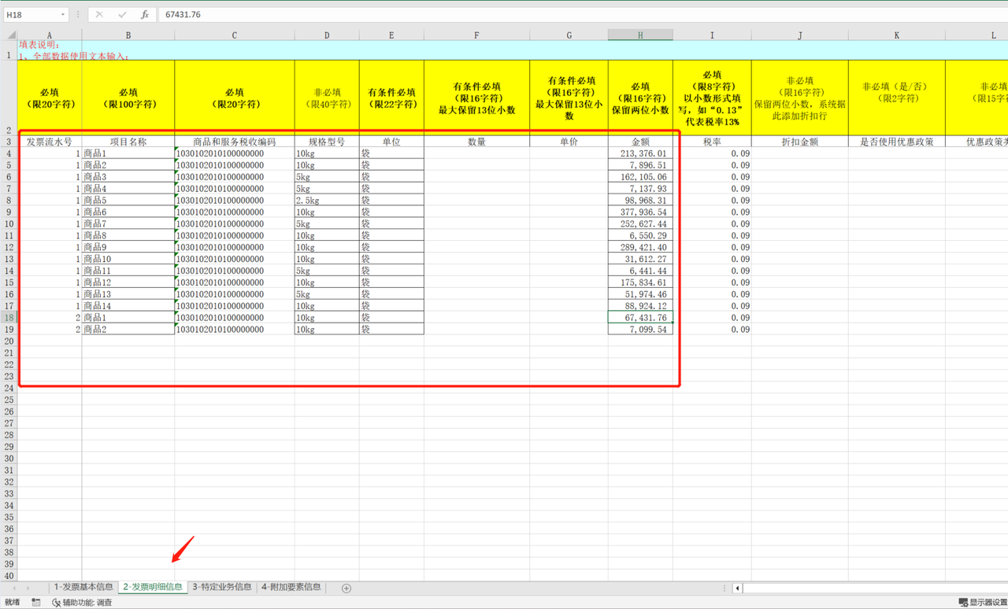
Task: Click the confirm entry checkmark icon
Action: [x=122, y=15]
